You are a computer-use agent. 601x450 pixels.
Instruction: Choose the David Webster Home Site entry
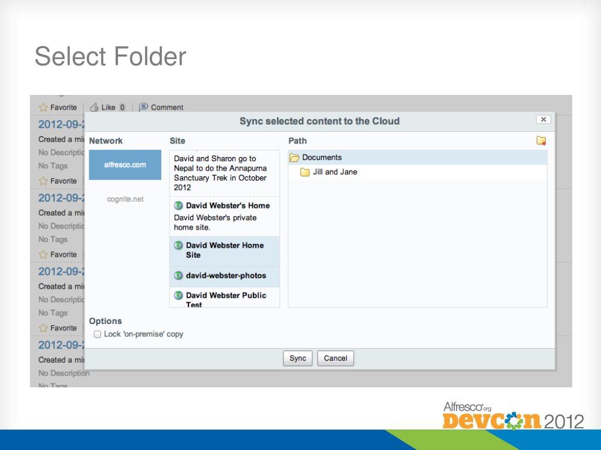coord(225,250)
